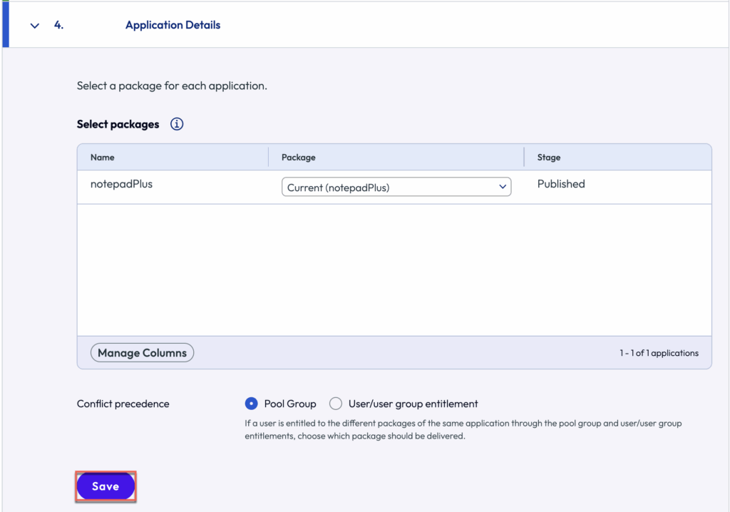Click the empty area of the packages table
Viewport: 730px width, 512px height.
tap(394, 270)
